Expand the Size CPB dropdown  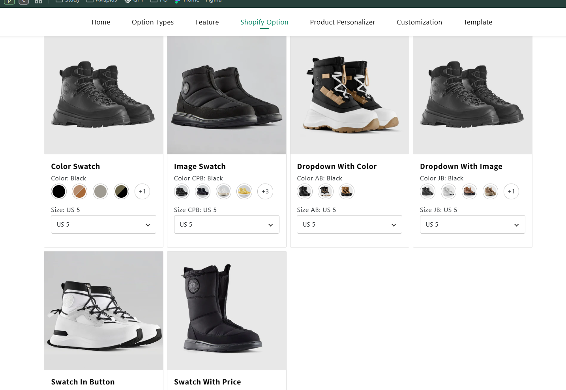pos(227,224)
